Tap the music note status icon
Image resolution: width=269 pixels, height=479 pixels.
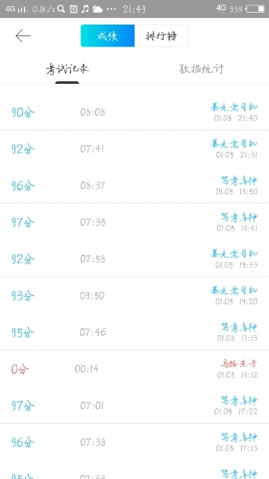pos(85,9)
